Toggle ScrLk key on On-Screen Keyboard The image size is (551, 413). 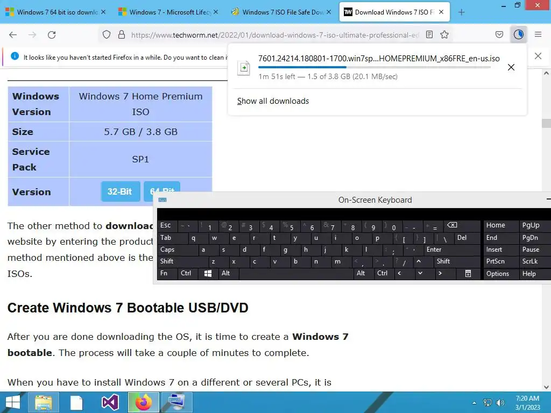point(534,261)
